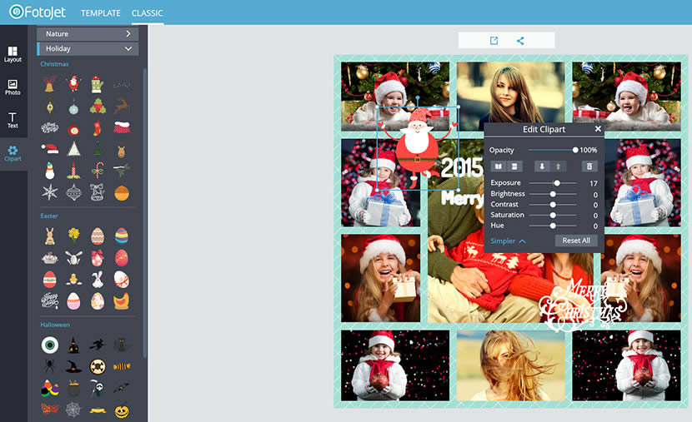Add the white snowflake clipart

50,192
